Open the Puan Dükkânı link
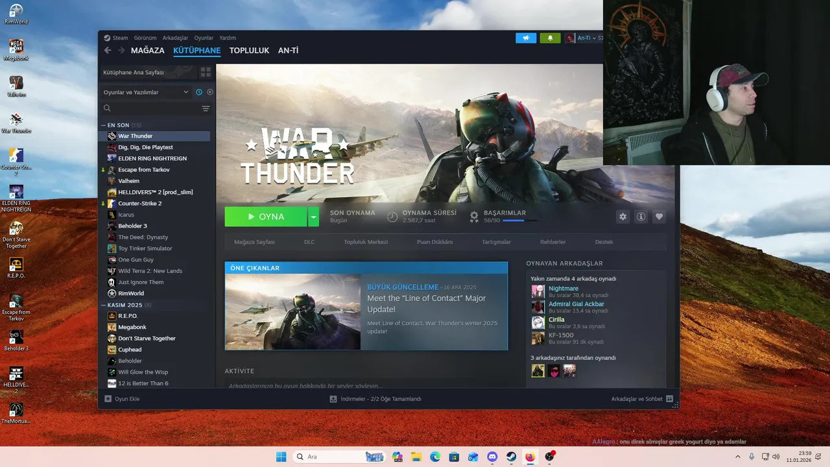Viewport: 830px width, 467px height. click(x=434, y=242)
